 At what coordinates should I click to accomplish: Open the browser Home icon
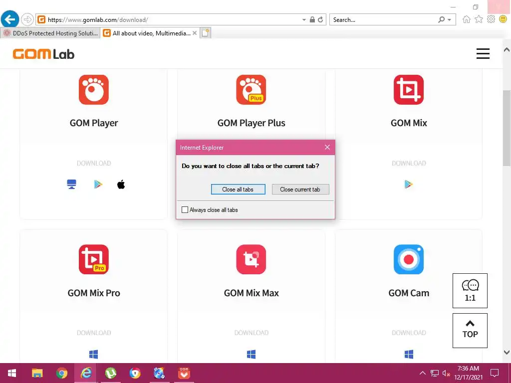coord(467,19)
